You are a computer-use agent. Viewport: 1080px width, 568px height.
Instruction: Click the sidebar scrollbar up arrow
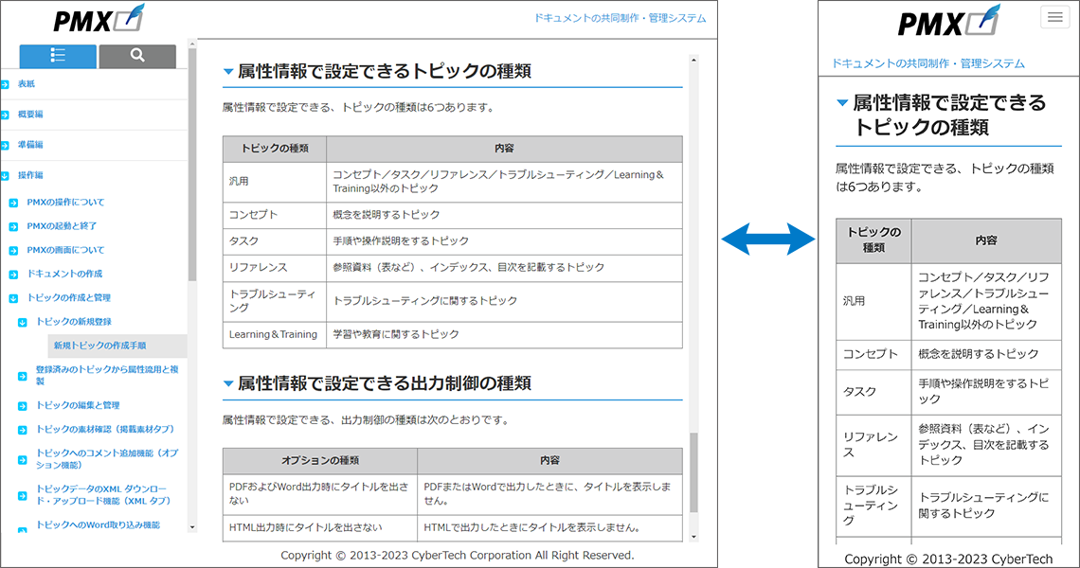point(192,44)
